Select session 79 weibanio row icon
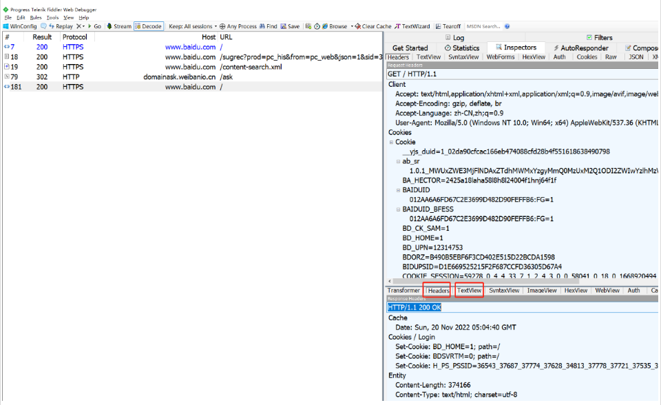661x405 pixels. click(x=7, y=76)
